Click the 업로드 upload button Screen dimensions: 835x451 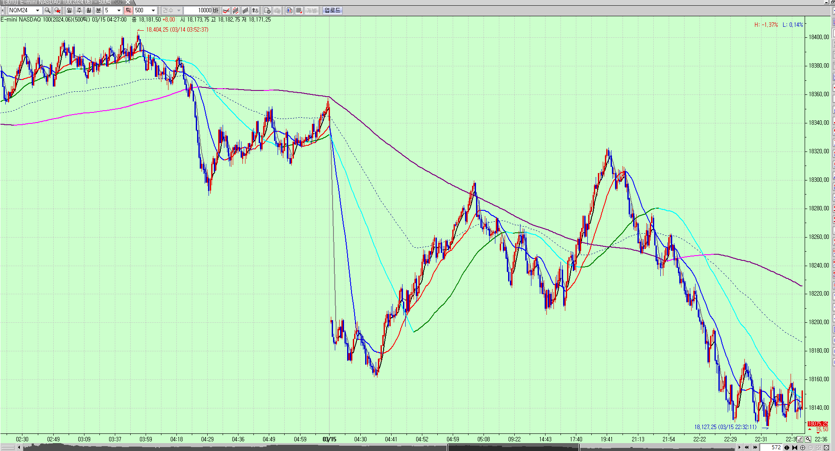332,10
